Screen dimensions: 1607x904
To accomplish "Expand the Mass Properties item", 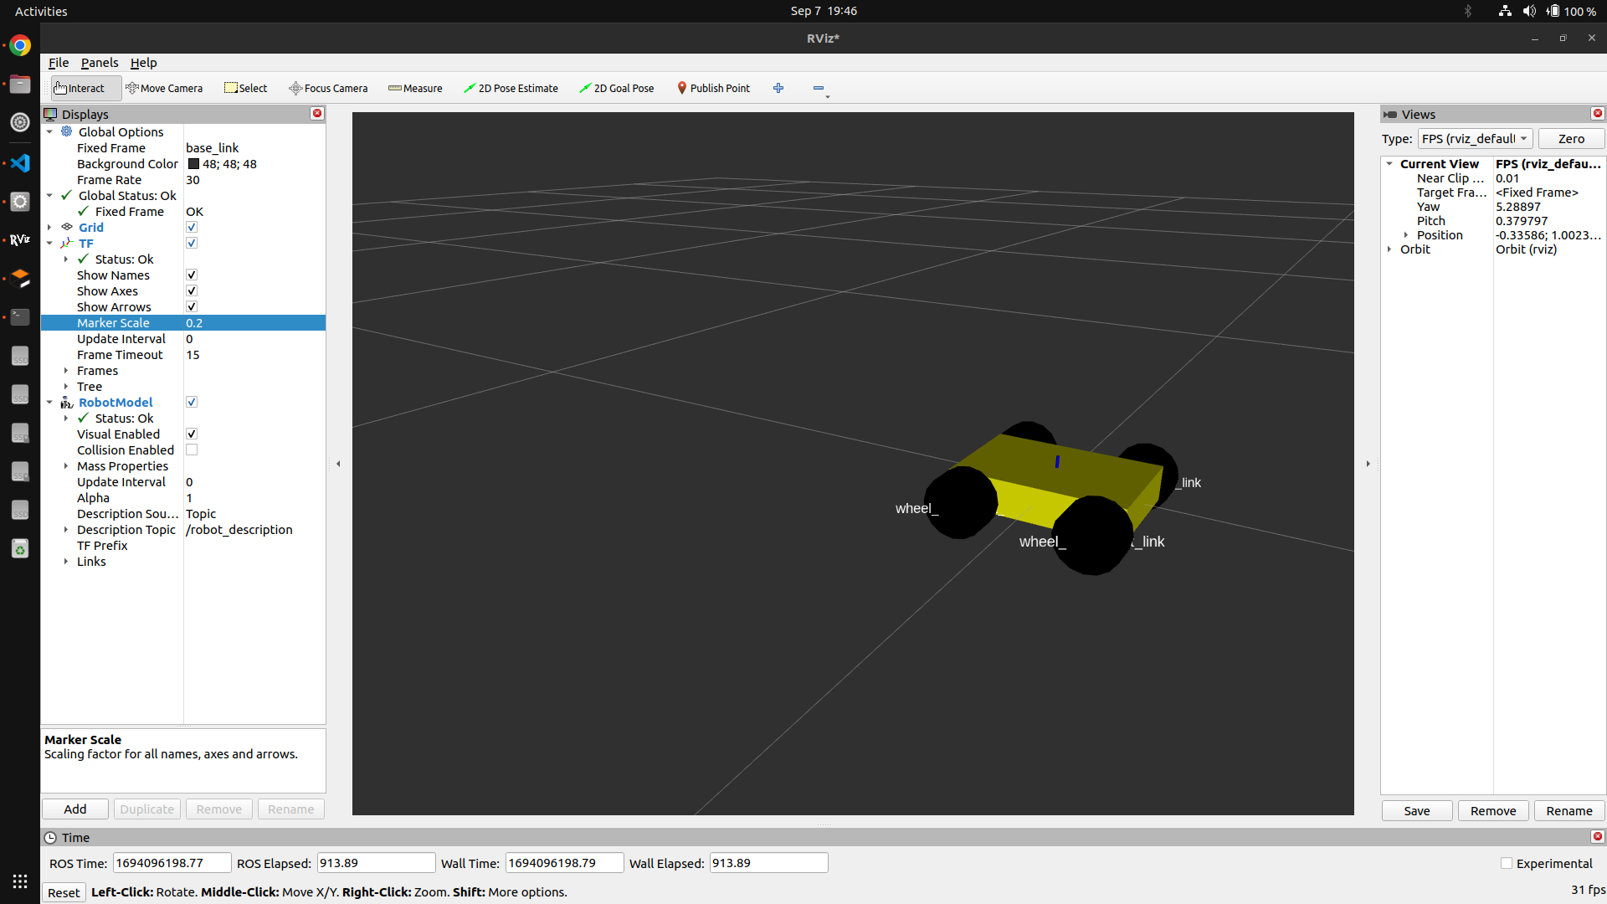I will tap(66, 466).
